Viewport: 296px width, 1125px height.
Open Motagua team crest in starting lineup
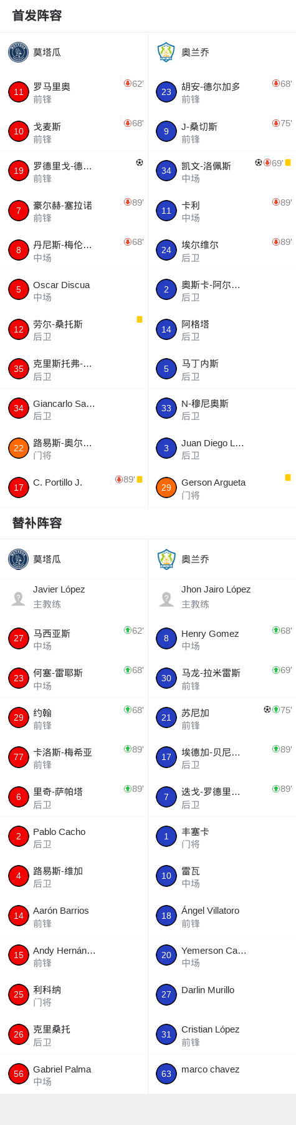pyautogui.click(x=18, y=52)
